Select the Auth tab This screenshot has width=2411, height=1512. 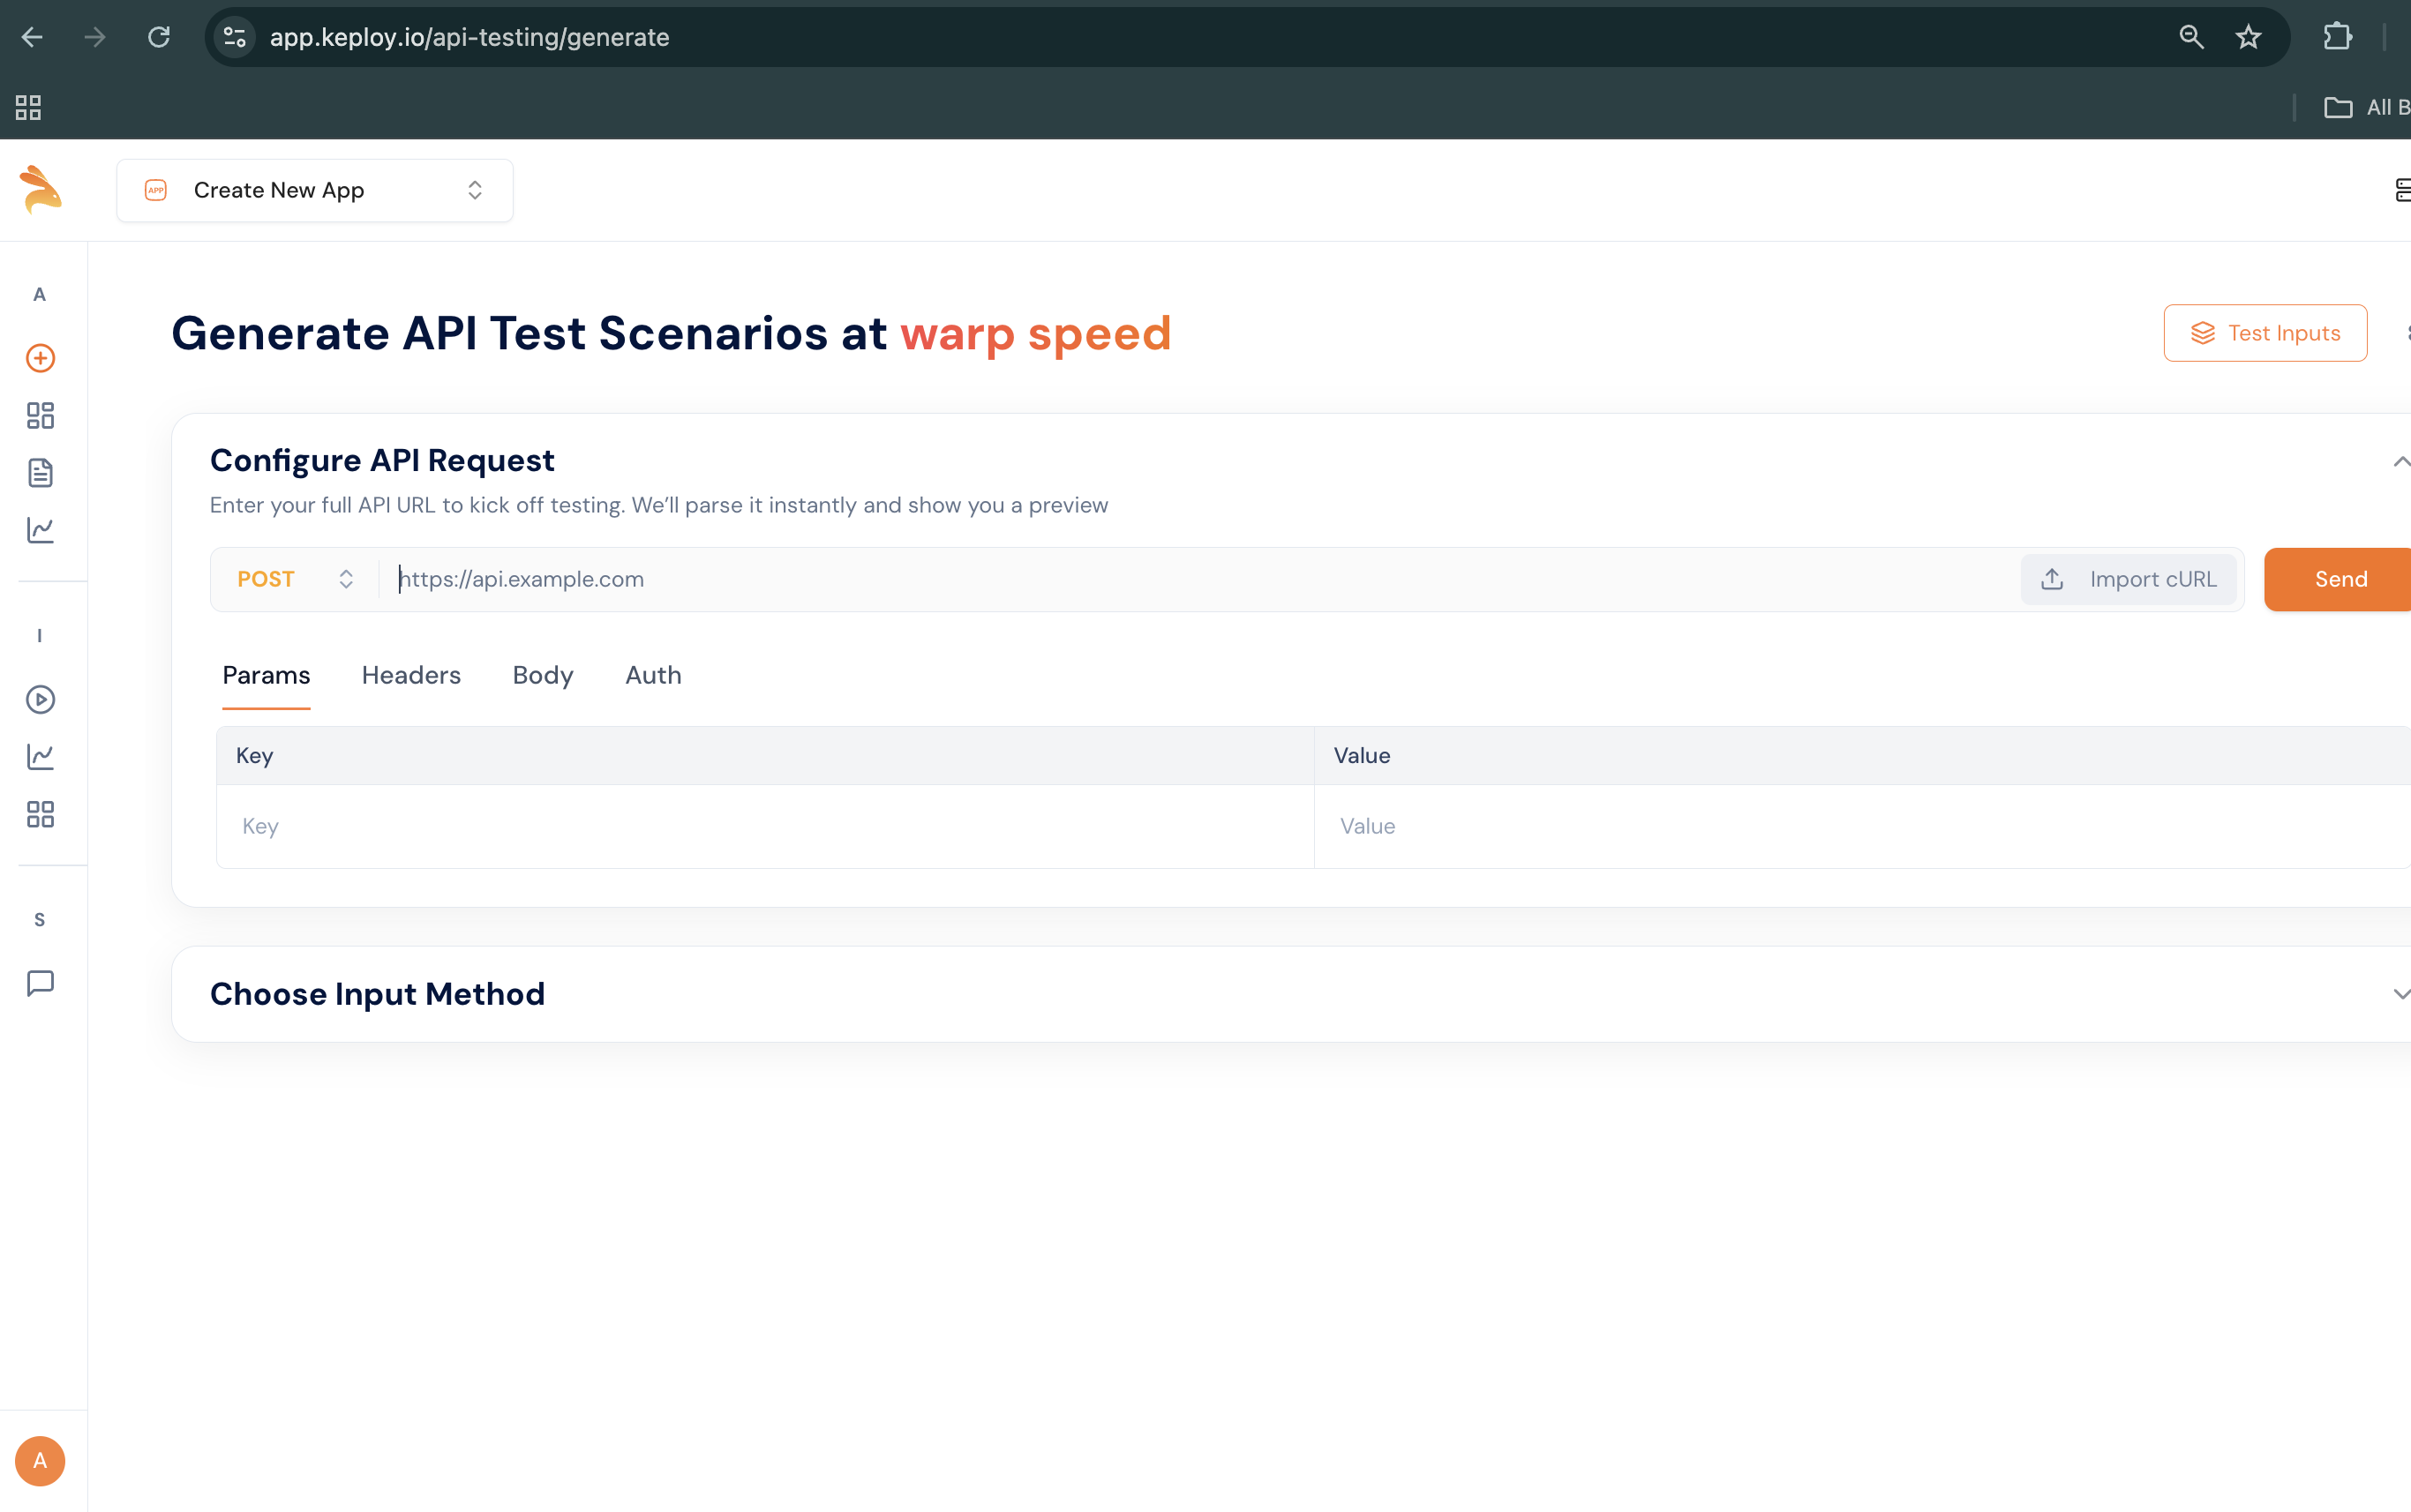point(652,676)
